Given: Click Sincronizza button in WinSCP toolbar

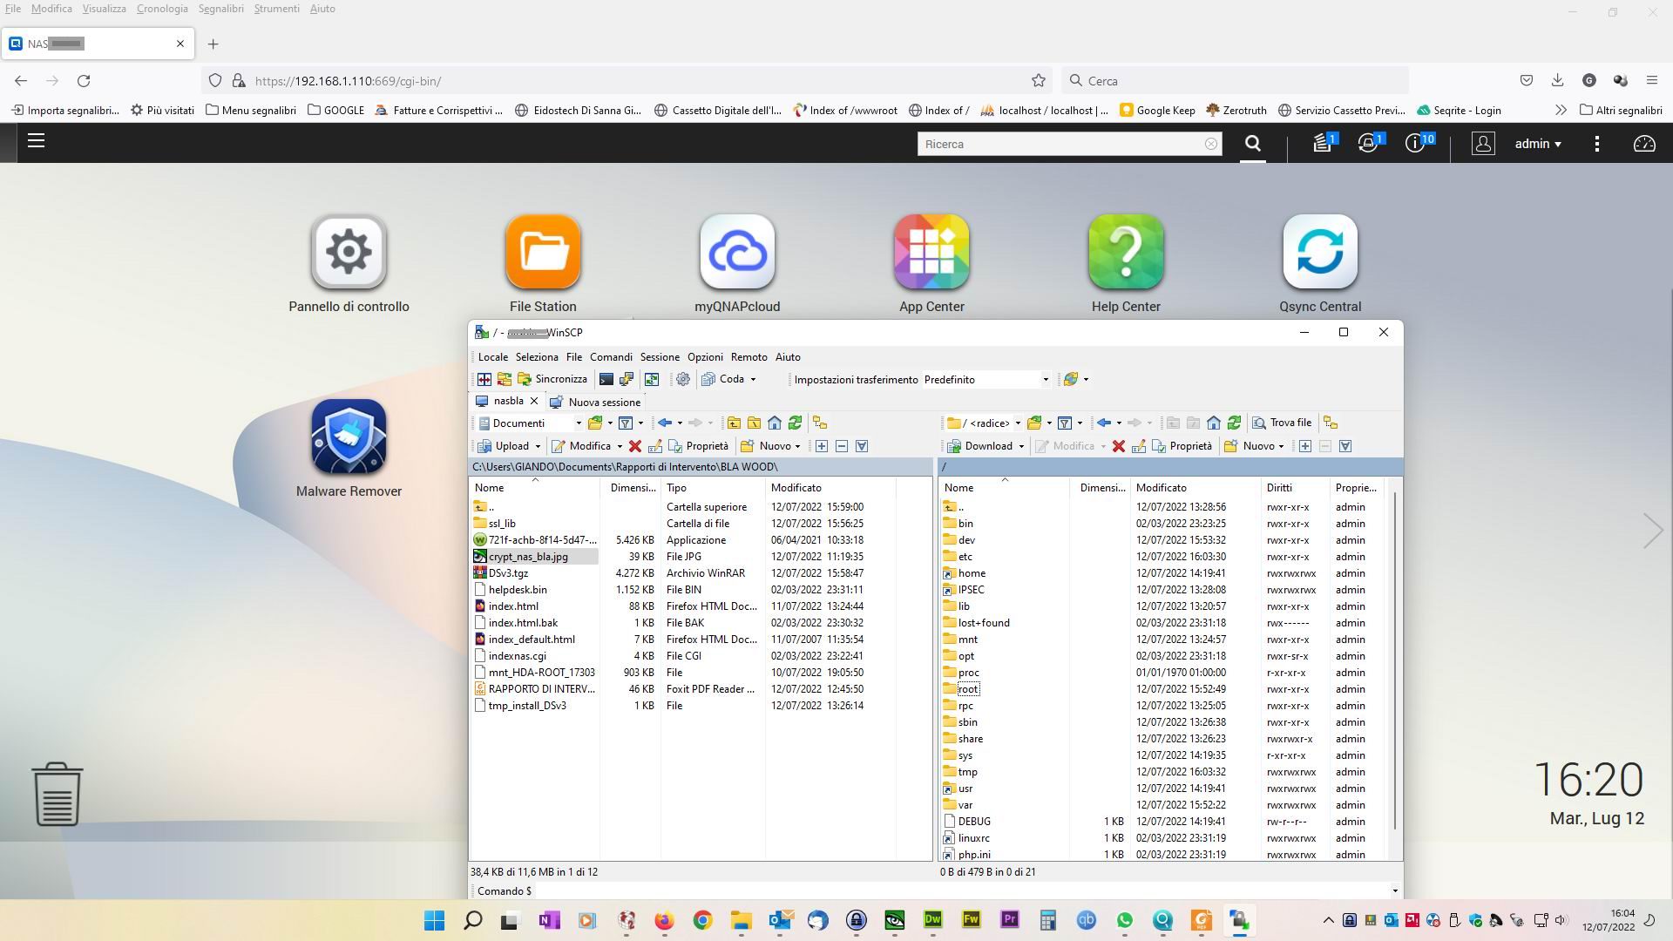Looking at the screenshot, I should pyautogui.click(x=552, y=379).
